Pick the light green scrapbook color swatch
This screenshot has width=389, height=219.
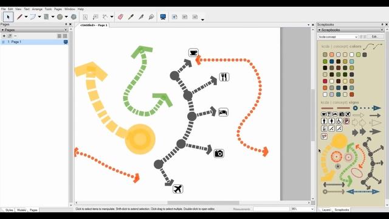pyautogui.click(x=358, y=55)
